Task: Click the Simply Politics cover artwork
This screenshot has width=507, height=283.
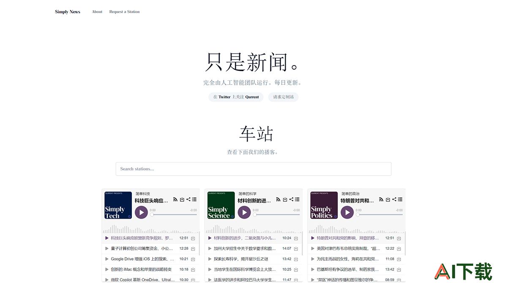Action: (x=324, y=206)
